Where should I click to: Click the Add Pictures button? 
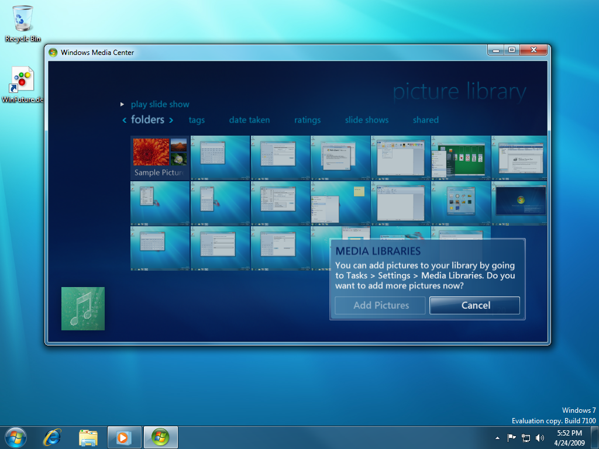click(x=380, y=305)
